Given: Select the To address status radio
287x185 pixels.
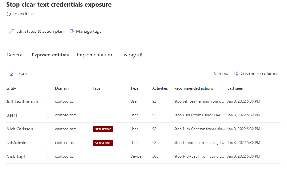Looking at the screenshot, I should point(8,14).
